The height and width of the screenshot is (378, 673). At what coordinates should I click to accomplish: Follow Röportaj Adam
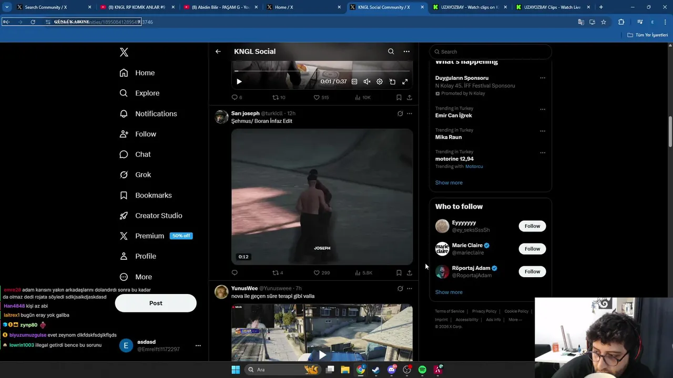pos(532,271)
